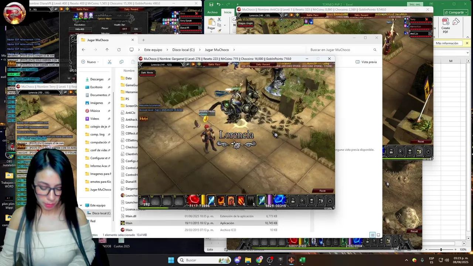Toggle Vista previa pane in Explorer

(366, 62)
